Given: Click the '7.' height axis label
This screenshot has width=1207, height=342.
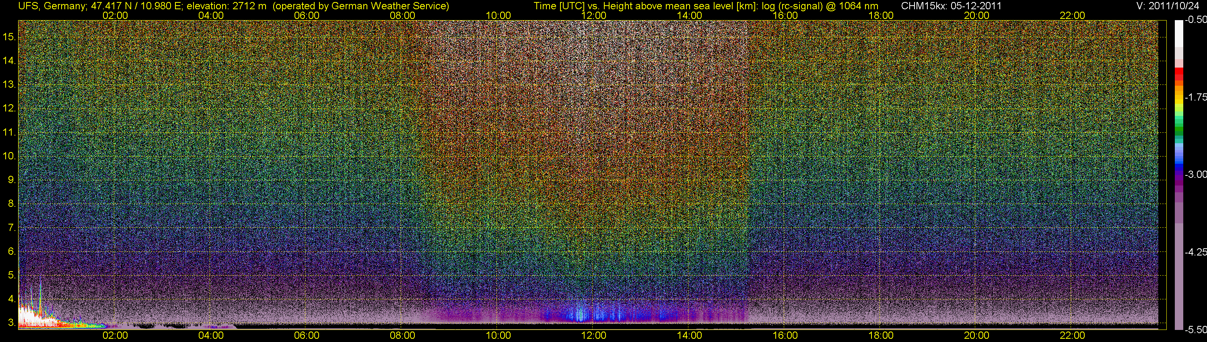Looking at the screenshot, I should (x=12, y=228).
